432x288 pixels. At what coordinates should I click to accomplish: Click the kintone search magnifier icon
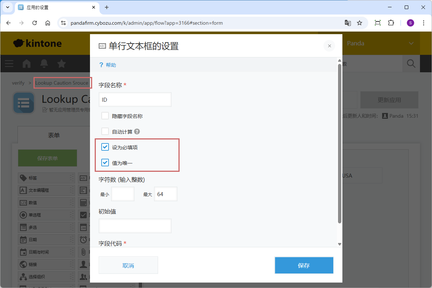[x=411, y=64]
